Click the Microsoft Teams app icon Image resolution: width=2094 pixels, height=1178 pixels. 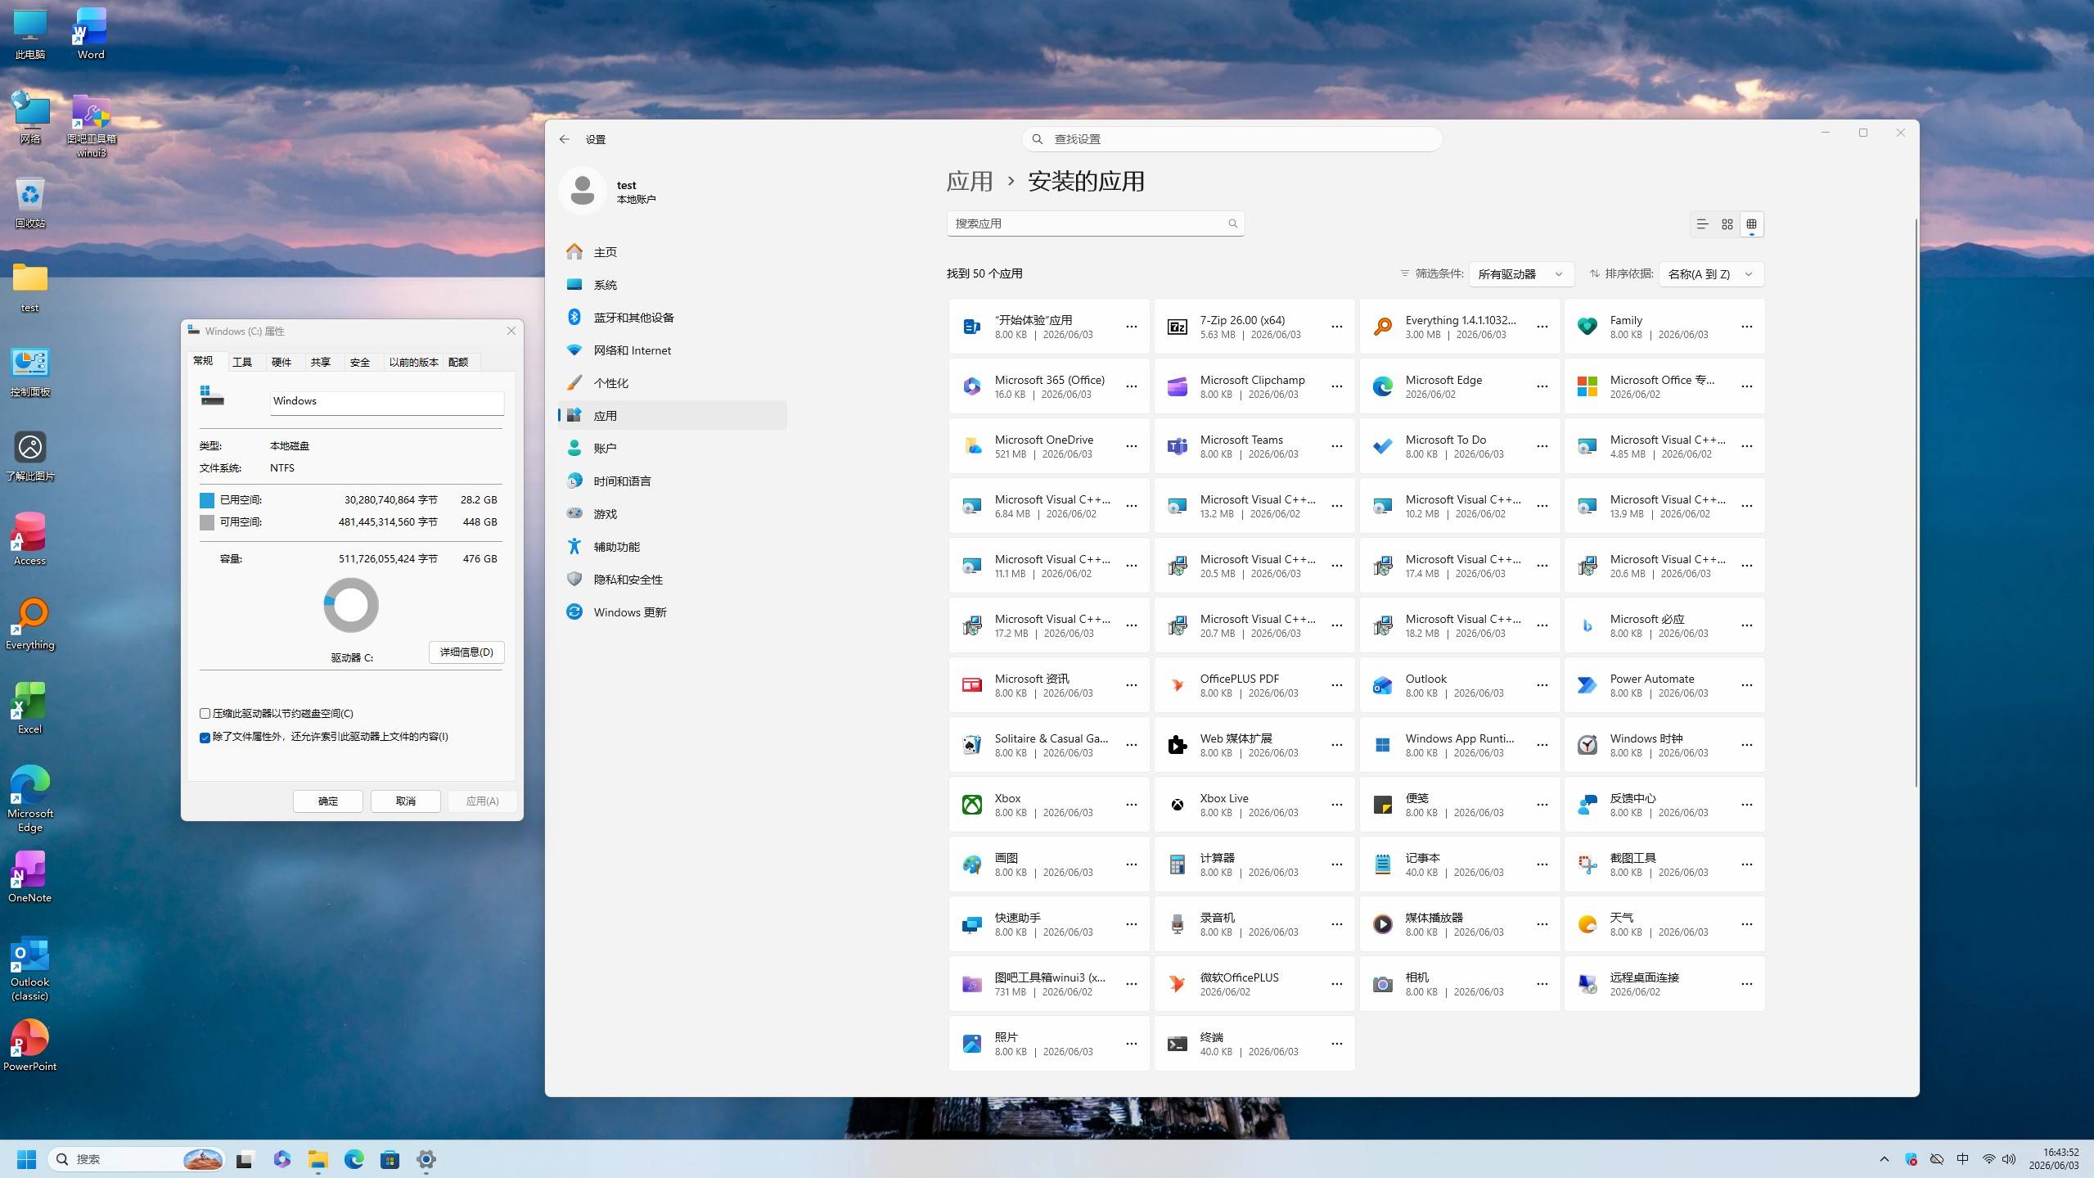1177,446
